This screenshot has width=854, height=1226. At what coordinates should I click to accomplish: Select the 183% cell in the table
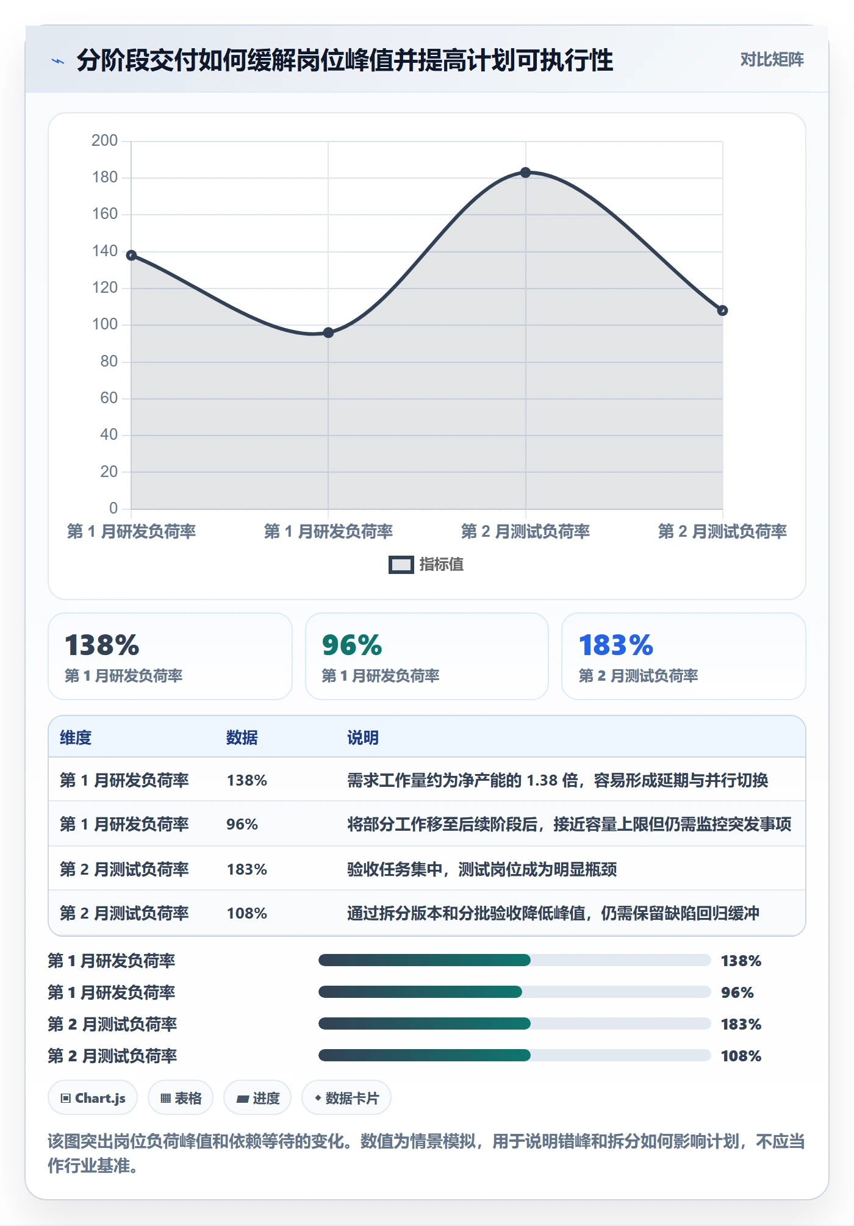[x=247, y=869]
